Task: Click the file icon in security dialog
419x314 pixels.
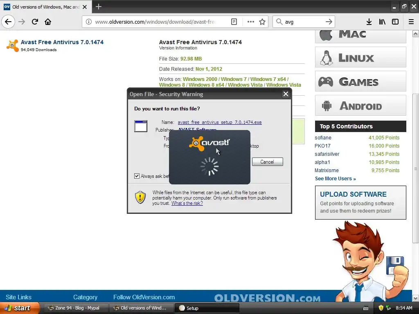Action: click(x=141, y=126)
